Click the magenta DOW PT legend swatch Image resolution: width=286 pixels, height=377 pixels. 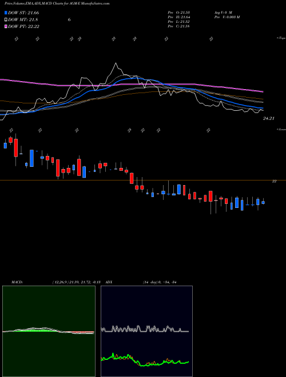coord(6,26)
